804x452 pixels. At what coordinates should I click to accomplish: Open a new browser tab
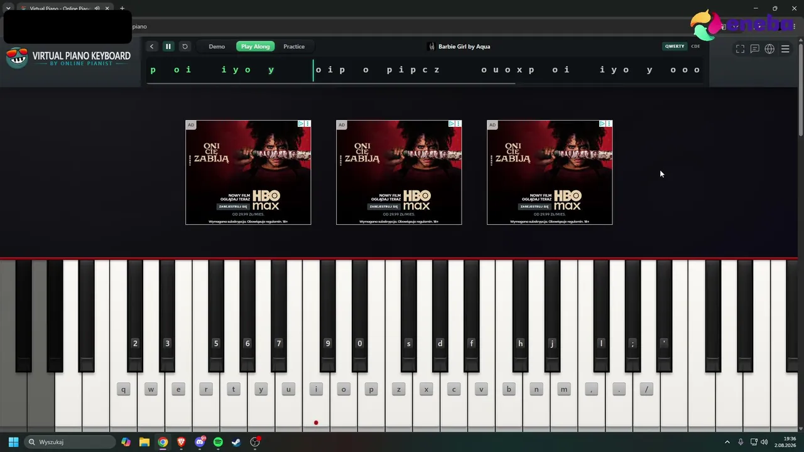pos(122,8)
